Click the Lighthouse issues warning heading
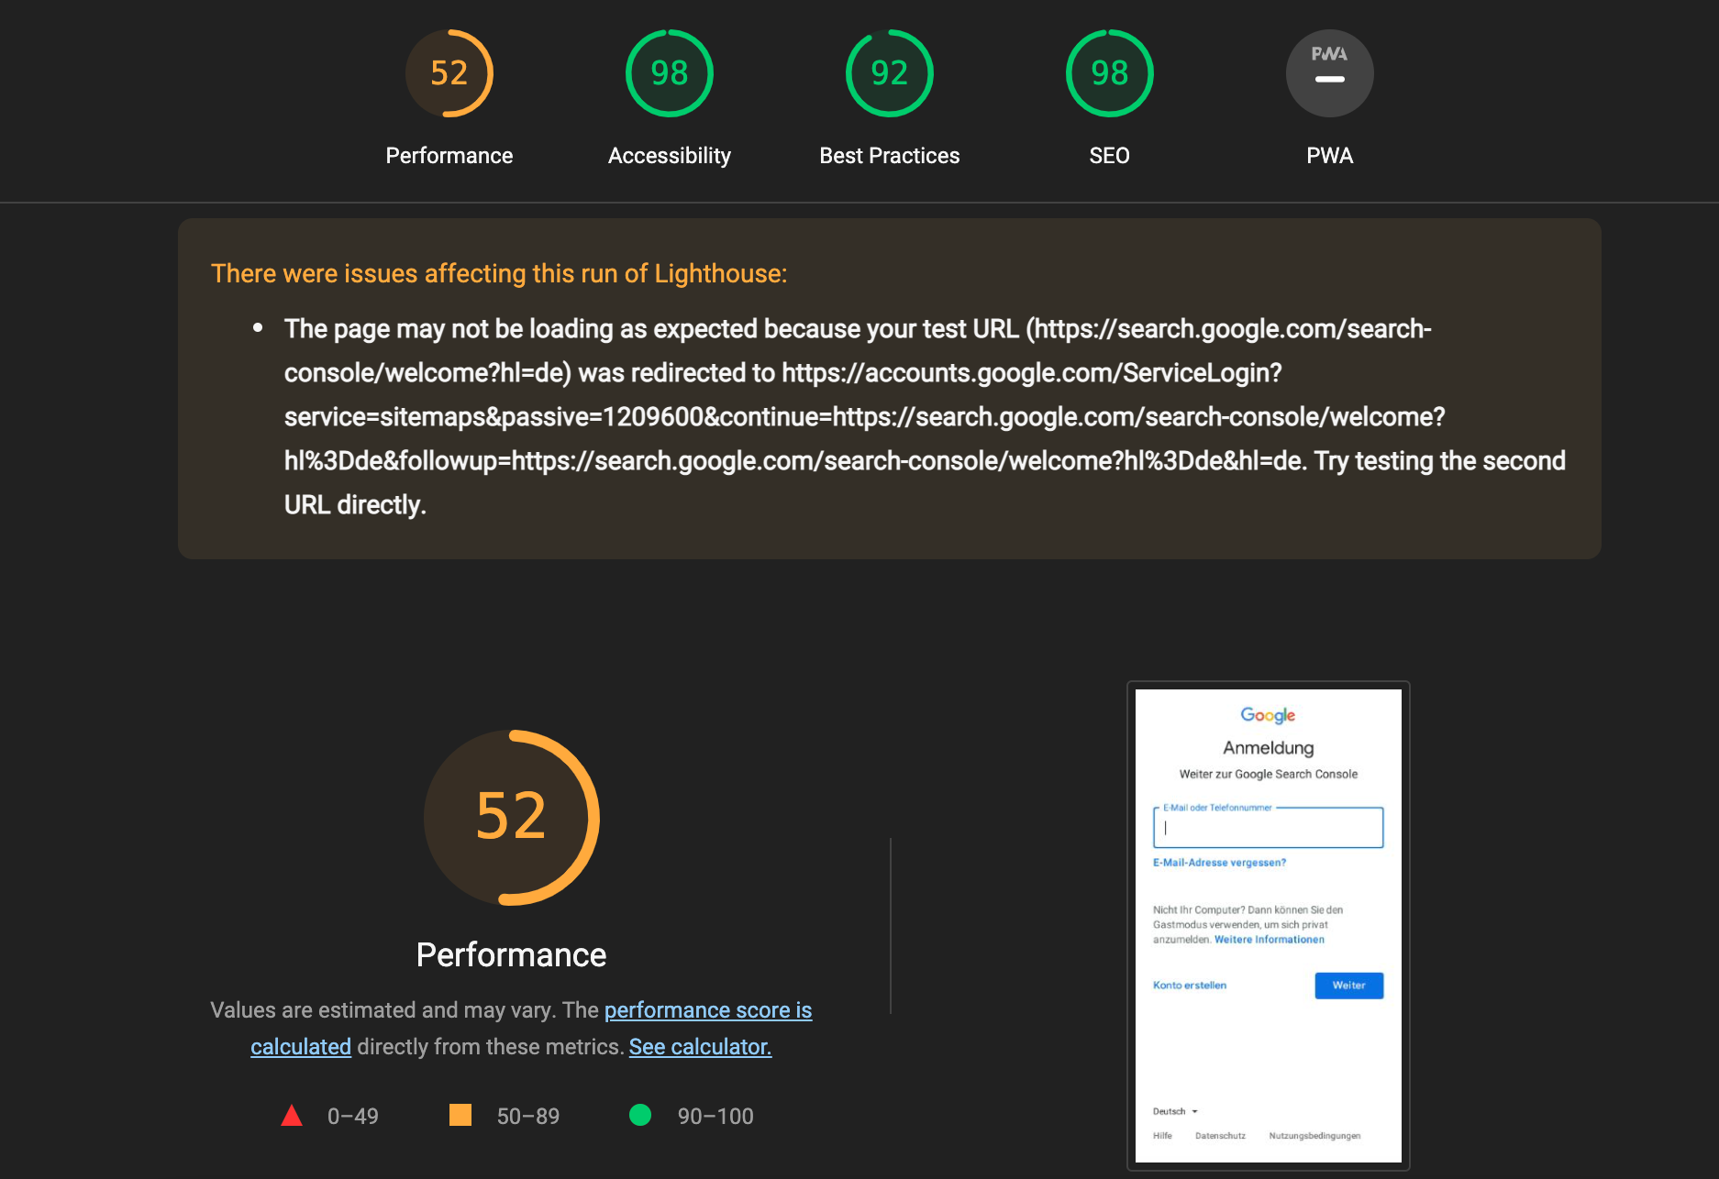 pos(499,273)
